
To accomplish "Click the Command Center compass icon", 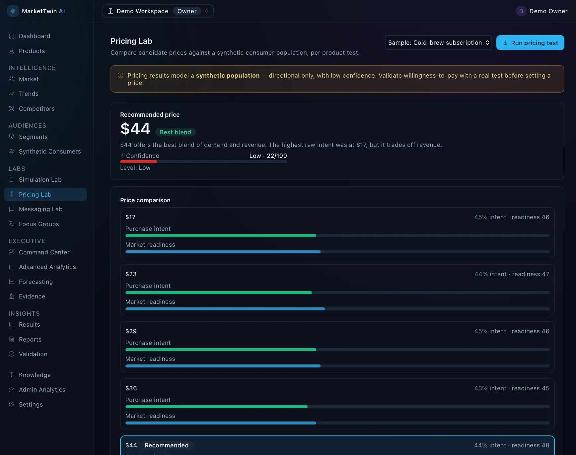I will click(12, 252).
